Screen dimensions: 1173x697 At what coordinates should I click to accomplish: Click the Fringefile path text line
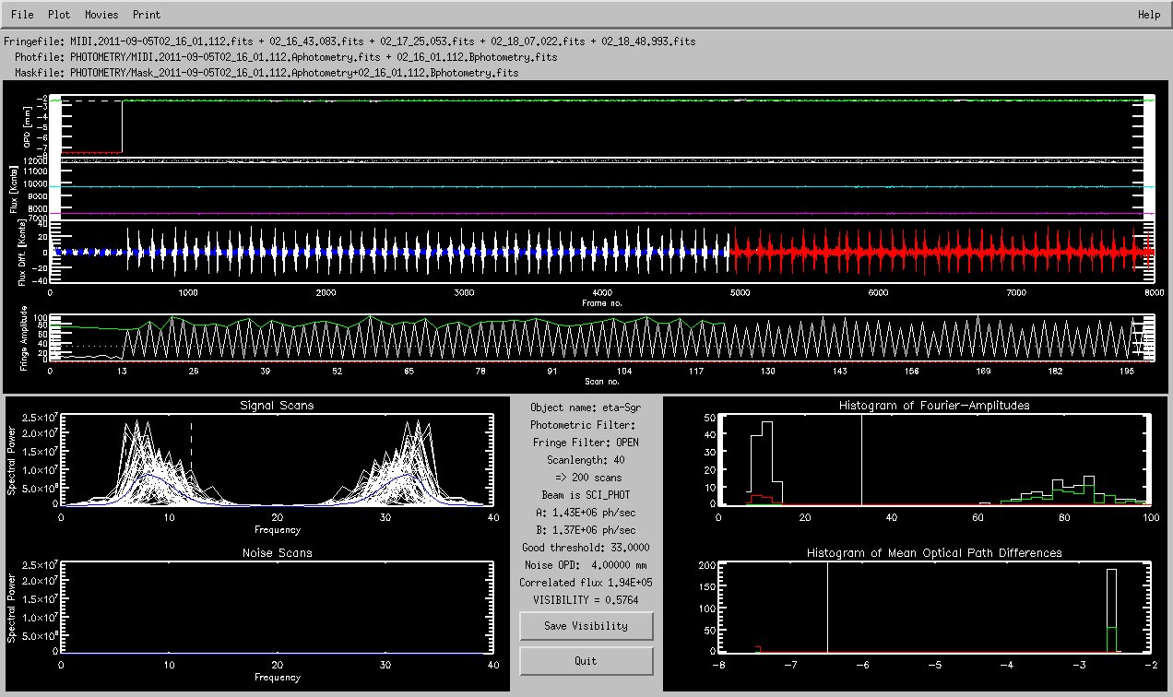click(x=350, y=41)
